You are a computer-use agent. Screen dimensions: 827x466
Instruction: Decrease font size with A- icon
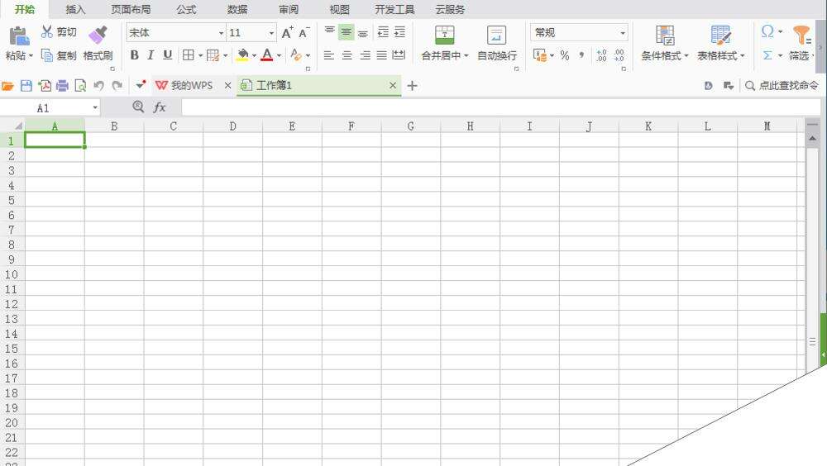tap(304, 33)
